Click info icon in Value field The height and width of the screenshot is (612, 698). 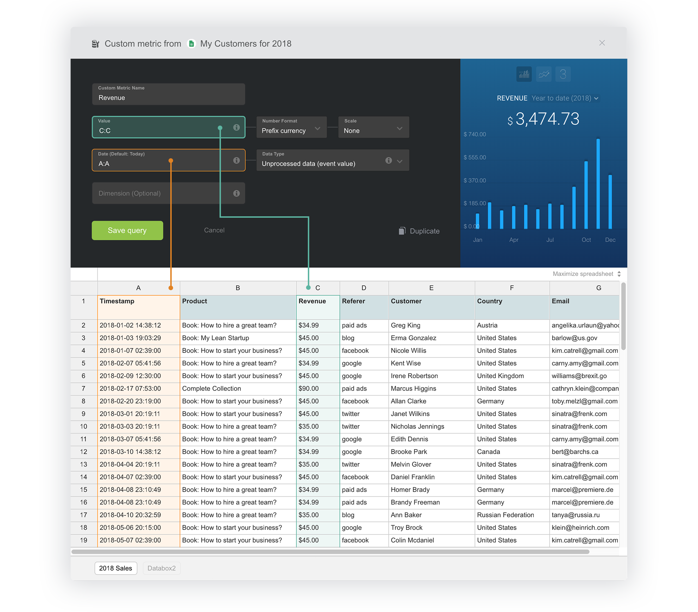pos(236,127)
